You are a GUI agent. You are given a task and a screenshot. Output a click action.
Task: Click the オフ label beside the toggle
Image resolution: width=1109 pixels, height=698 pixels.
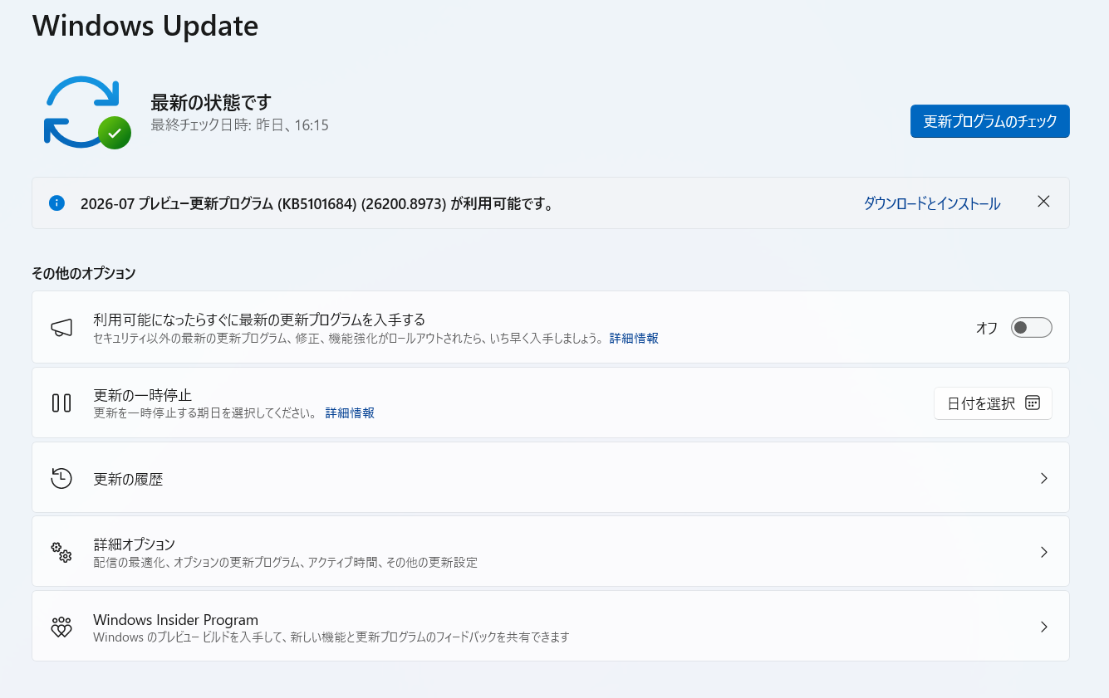(987, 328)
